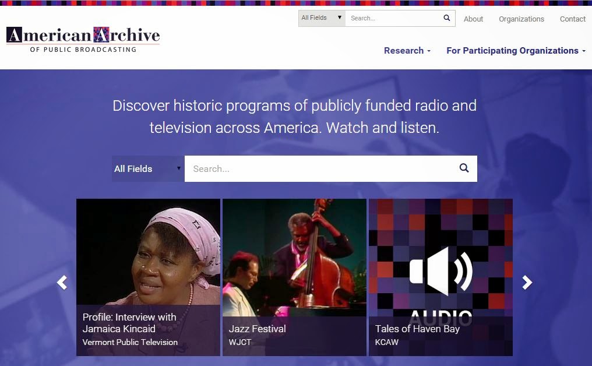Go to the About page
This screenshot has width=592, height=366.
(x=473, y=19)
